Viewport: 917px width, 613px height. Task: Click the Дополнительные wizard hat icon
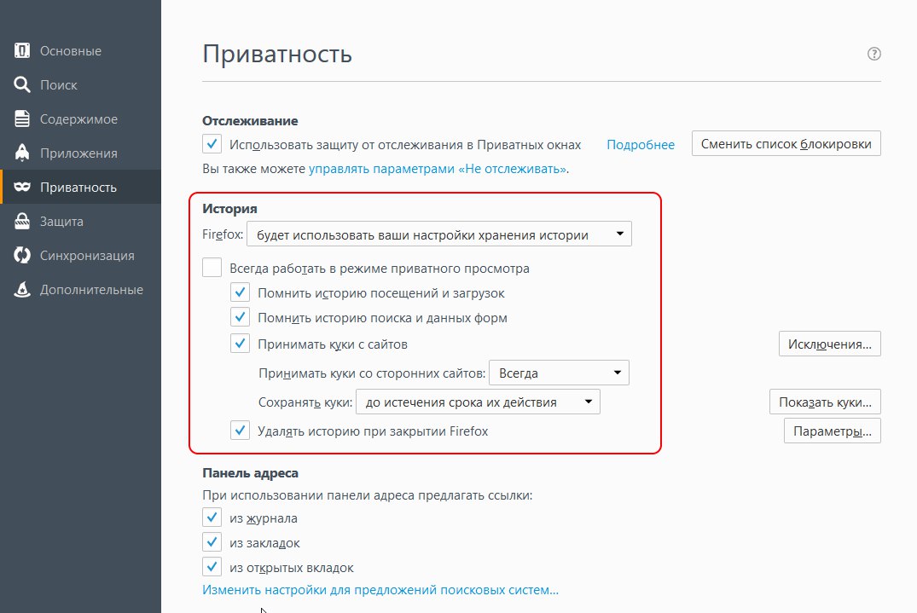21,289
